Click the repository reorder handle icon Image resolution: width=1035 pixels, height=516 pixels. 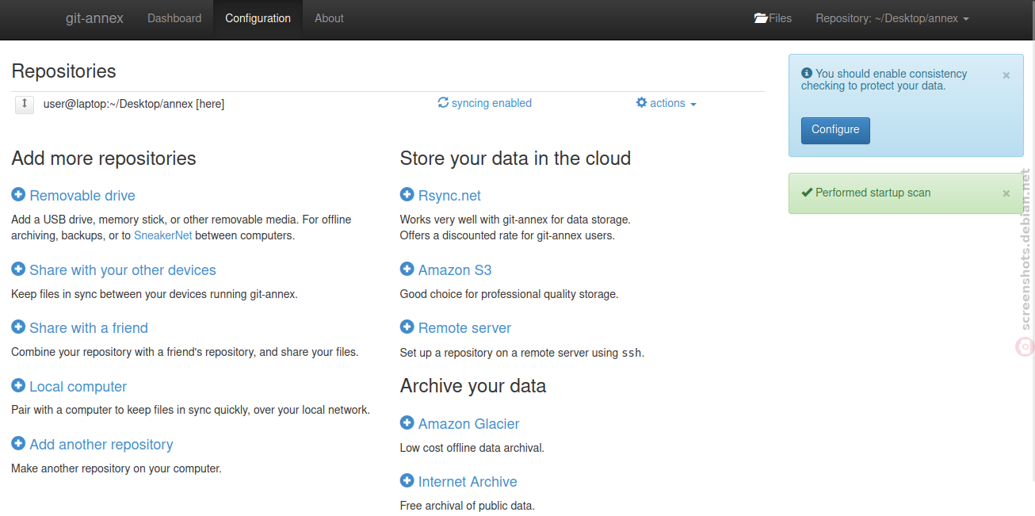(x=25, y=104)
